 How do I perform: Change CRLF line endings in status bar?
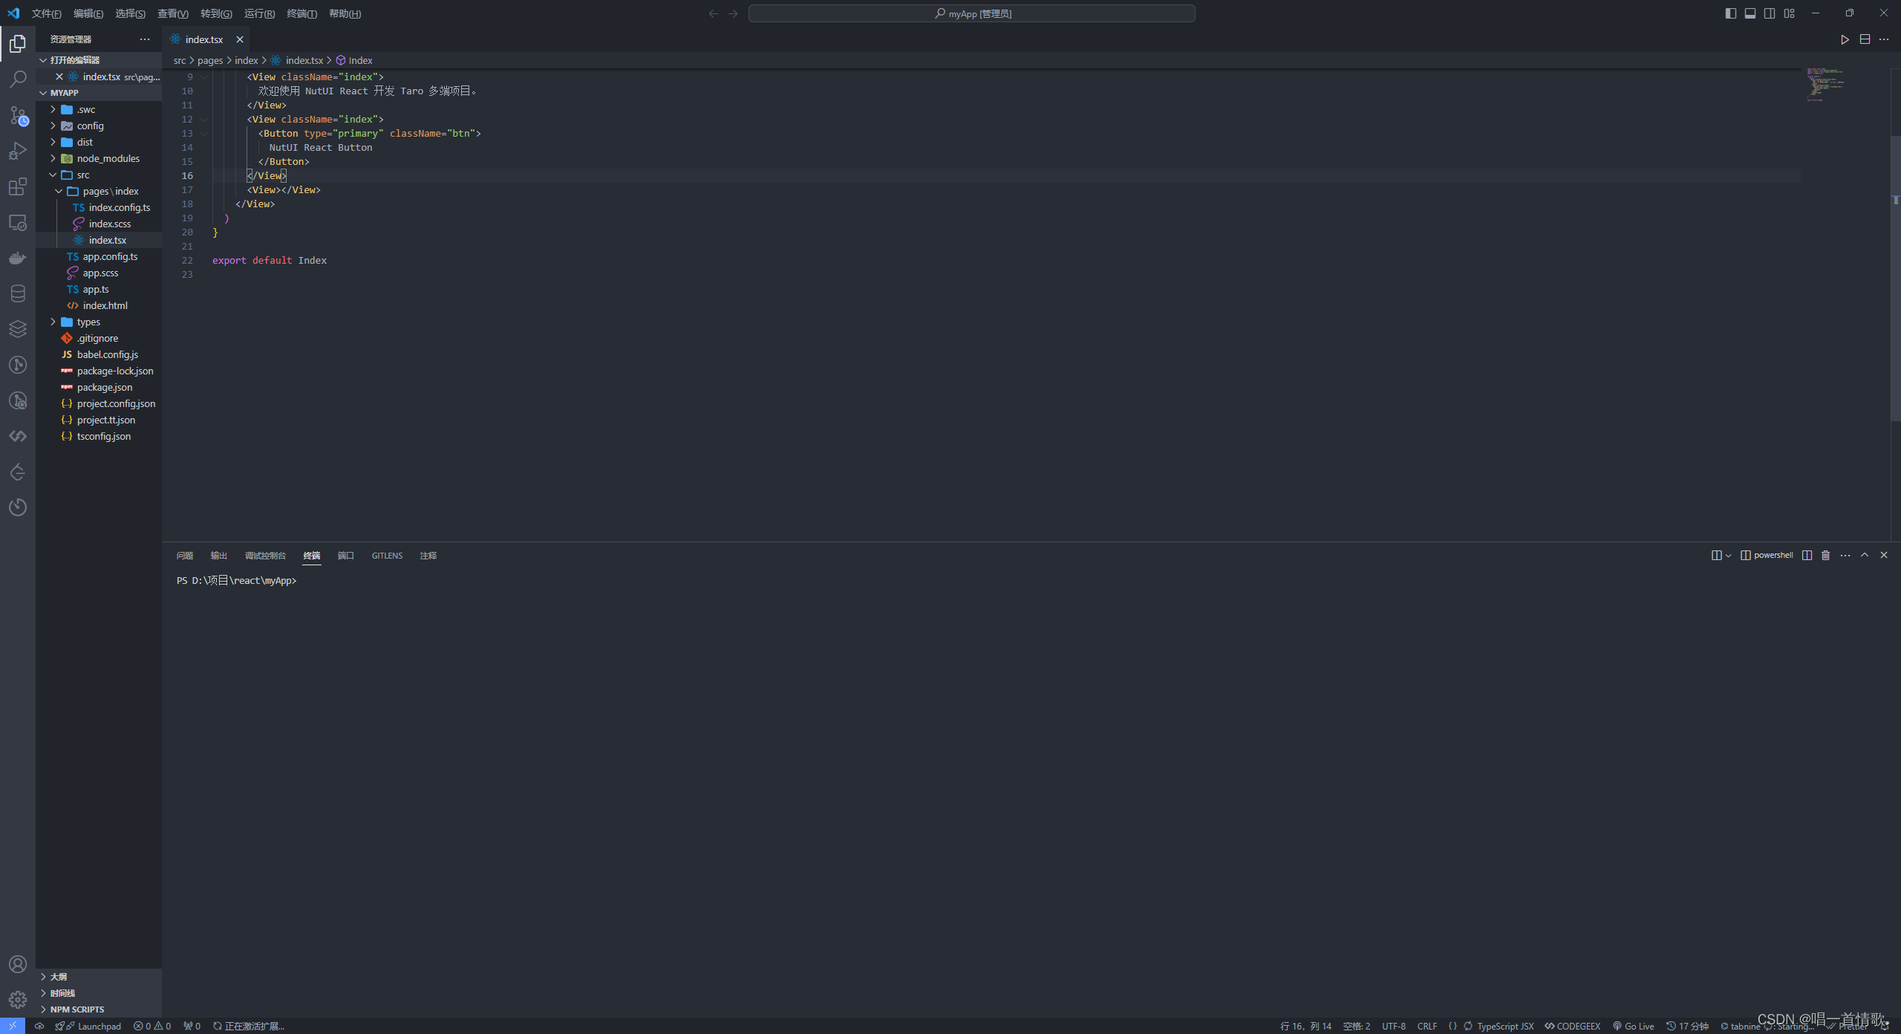pyautogui.click(x=1427, y=1026)
